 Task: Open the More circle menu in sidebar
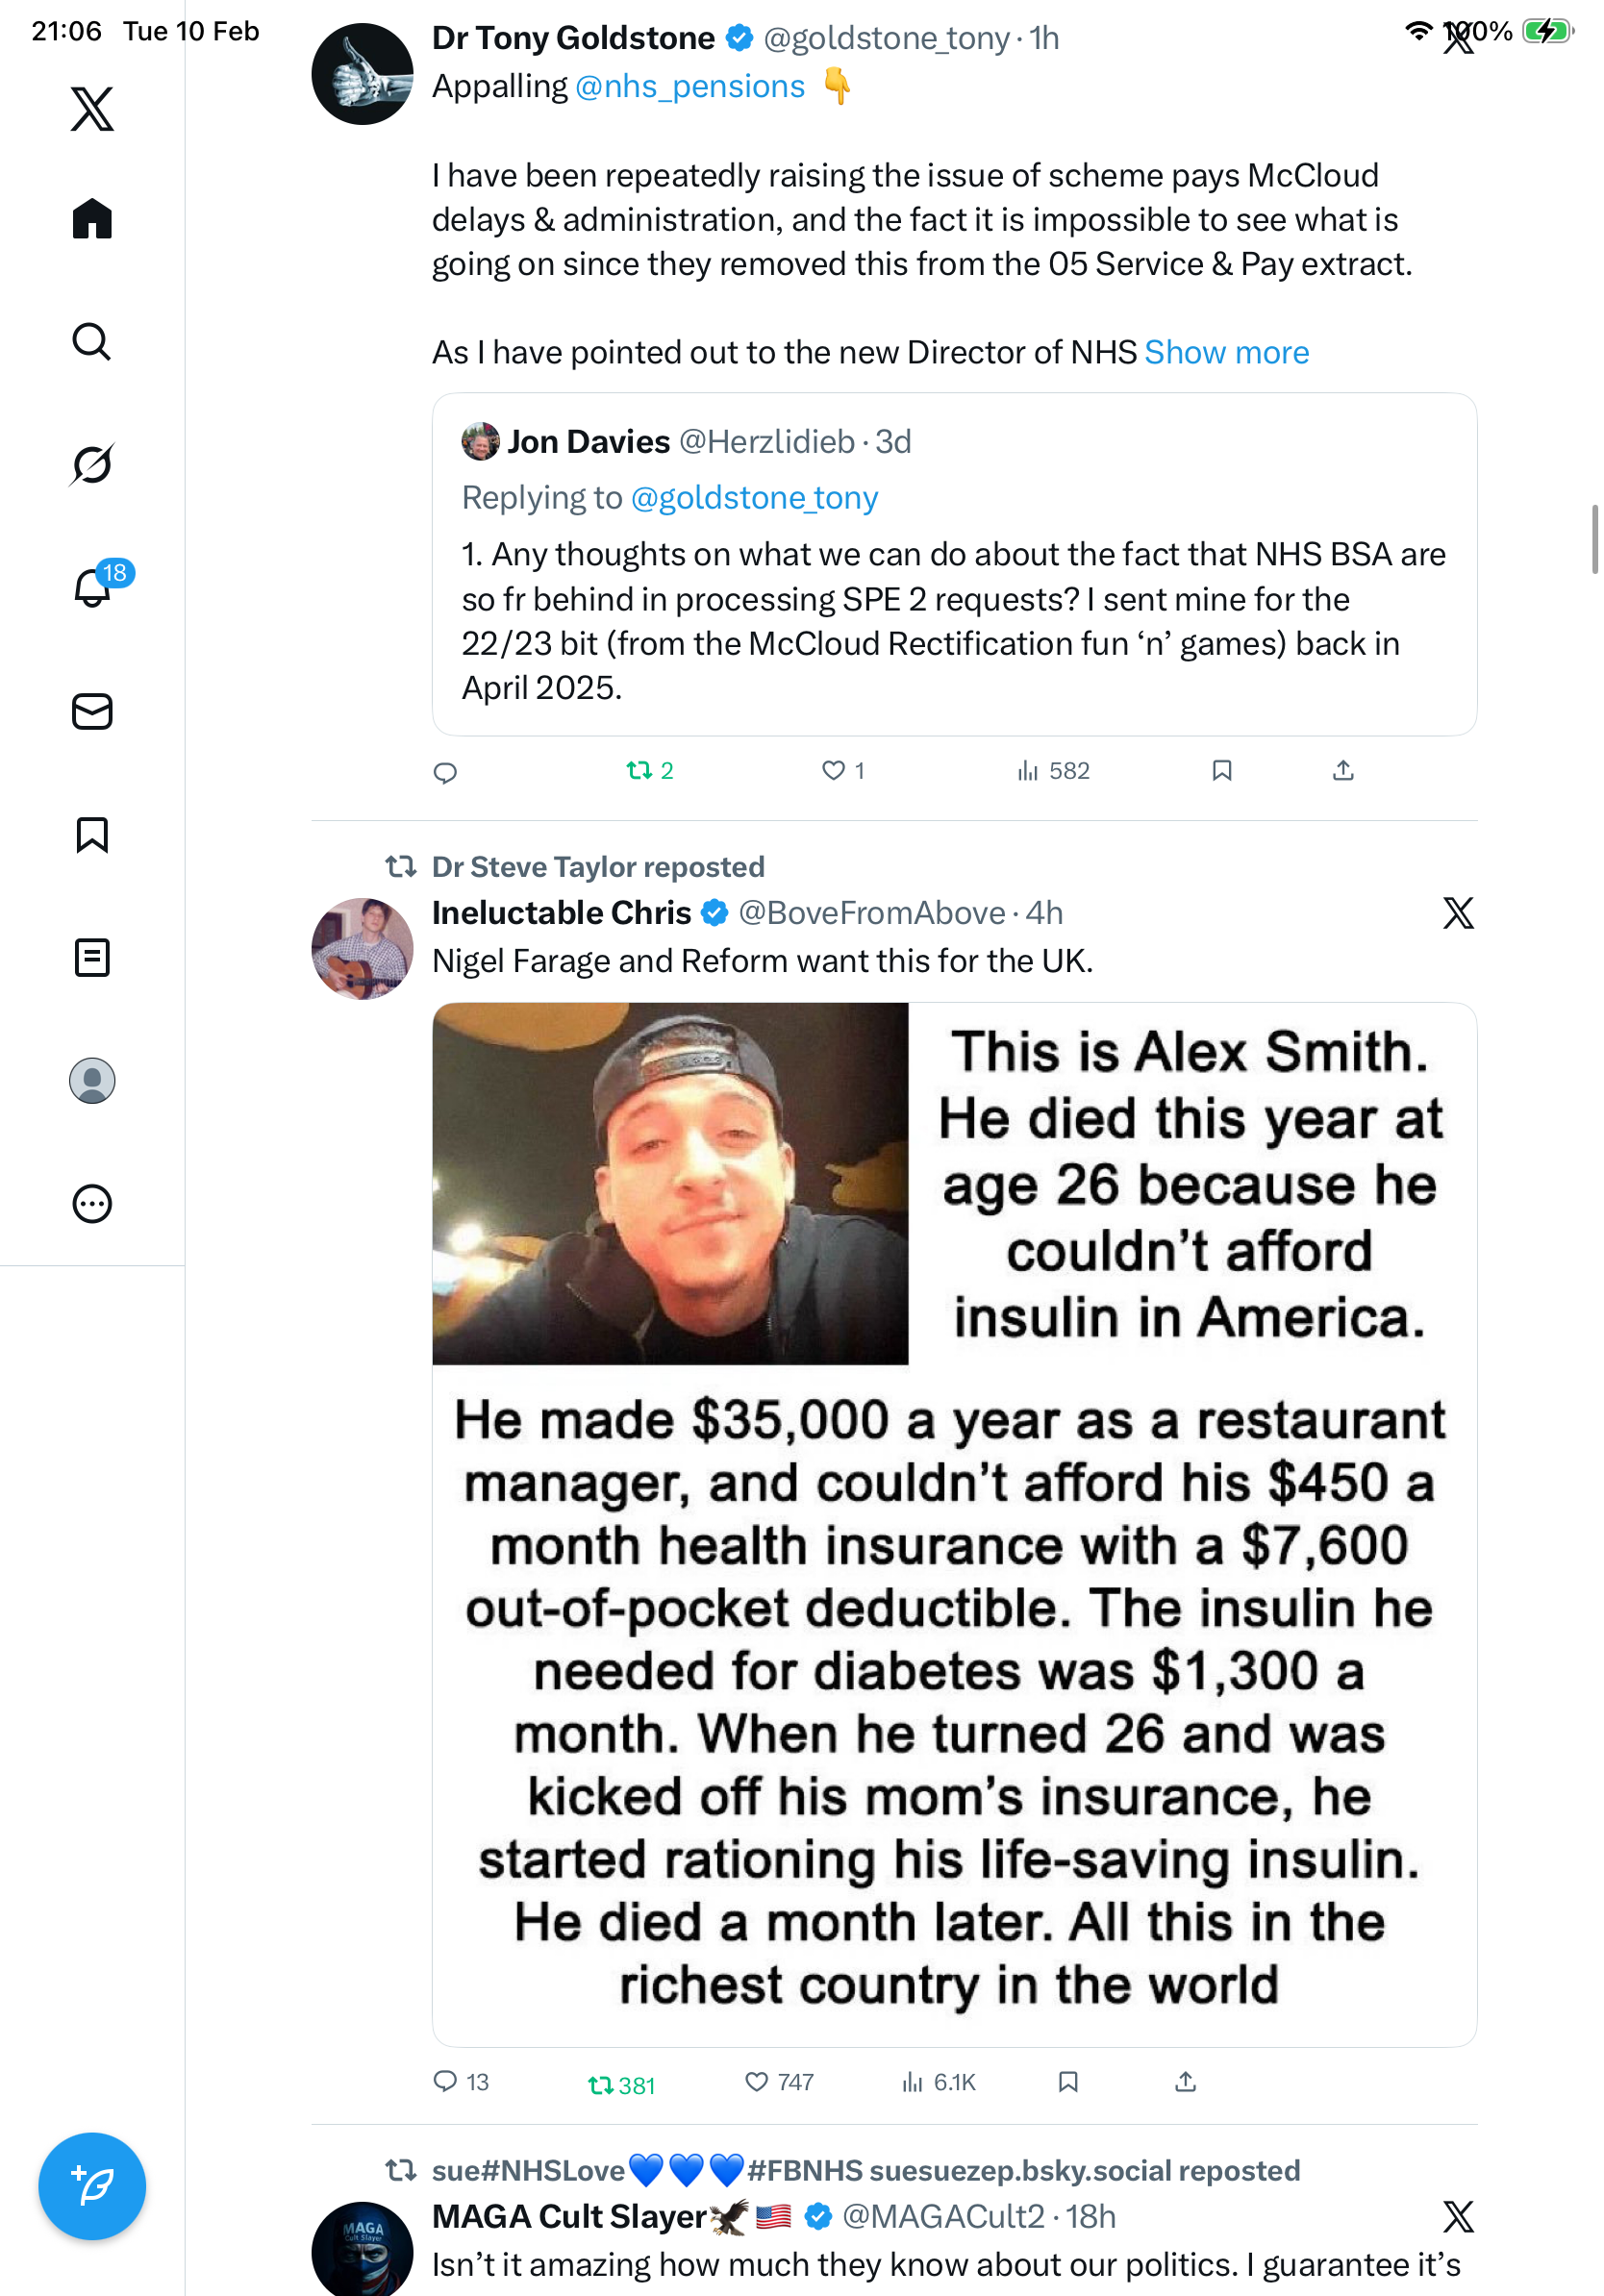click(92, 1203)
